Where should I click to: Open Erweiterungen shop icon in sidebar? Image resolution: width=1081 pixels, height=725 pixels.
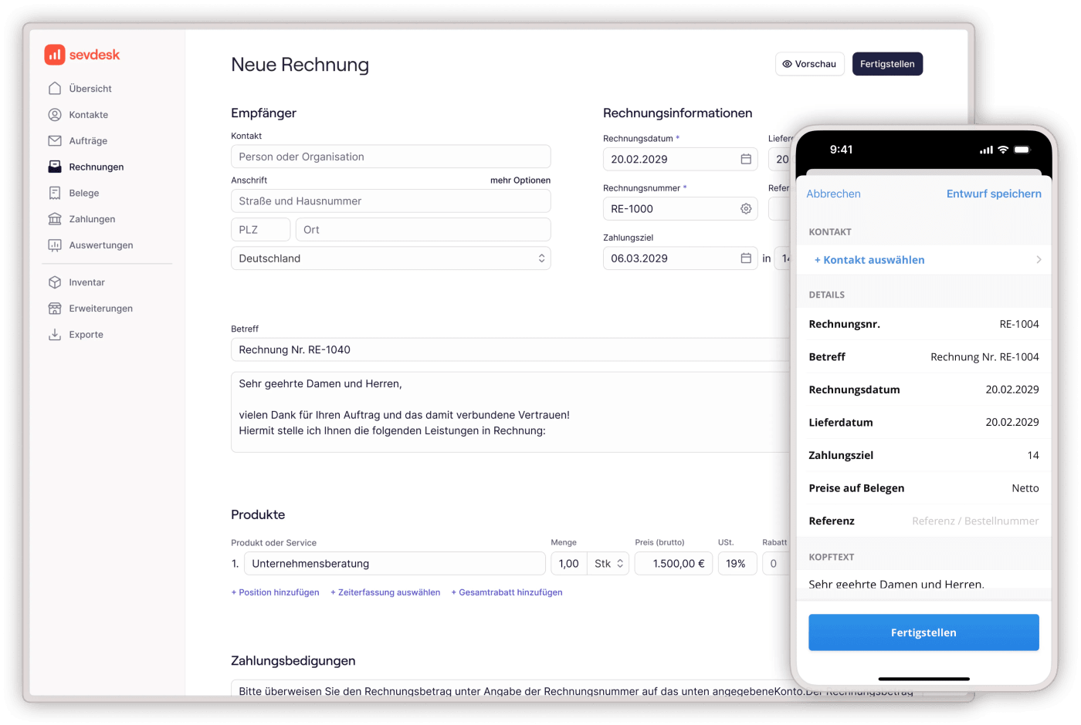[x=55, y=309]
